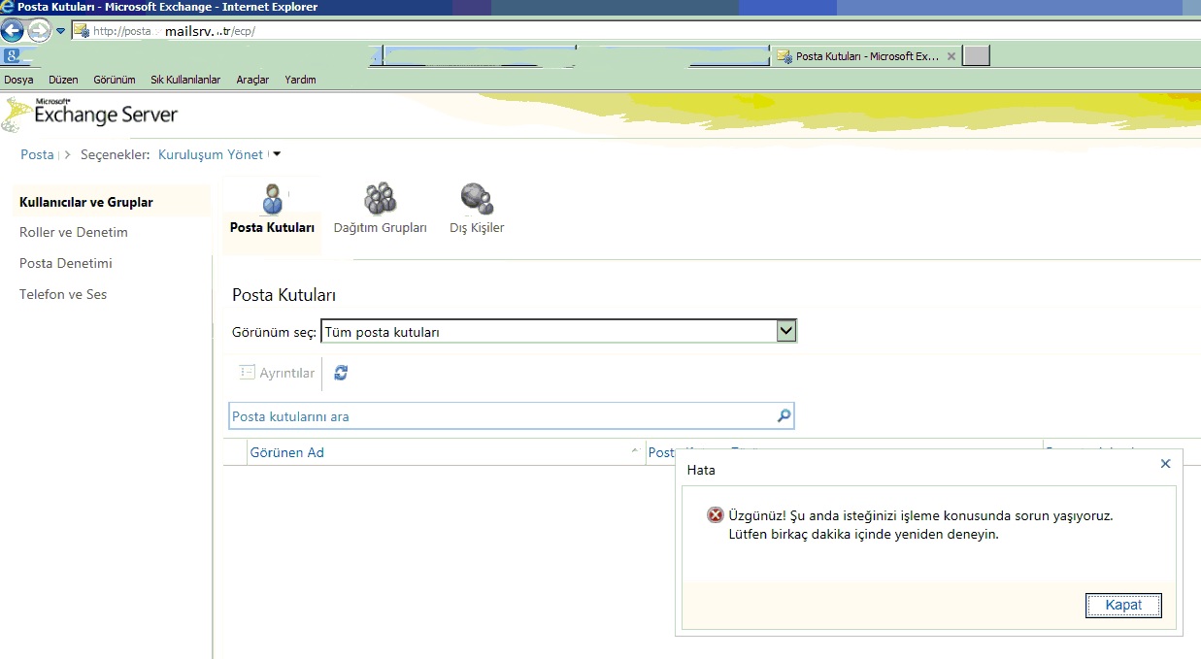Click the Ayrıntılar details button

(x=277, y=373)
